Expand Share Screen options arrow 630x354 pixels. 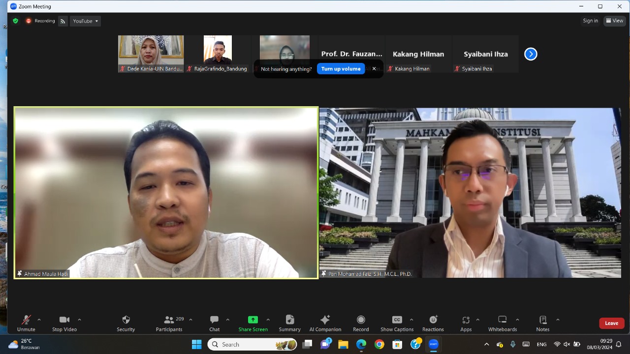(268, 320)
